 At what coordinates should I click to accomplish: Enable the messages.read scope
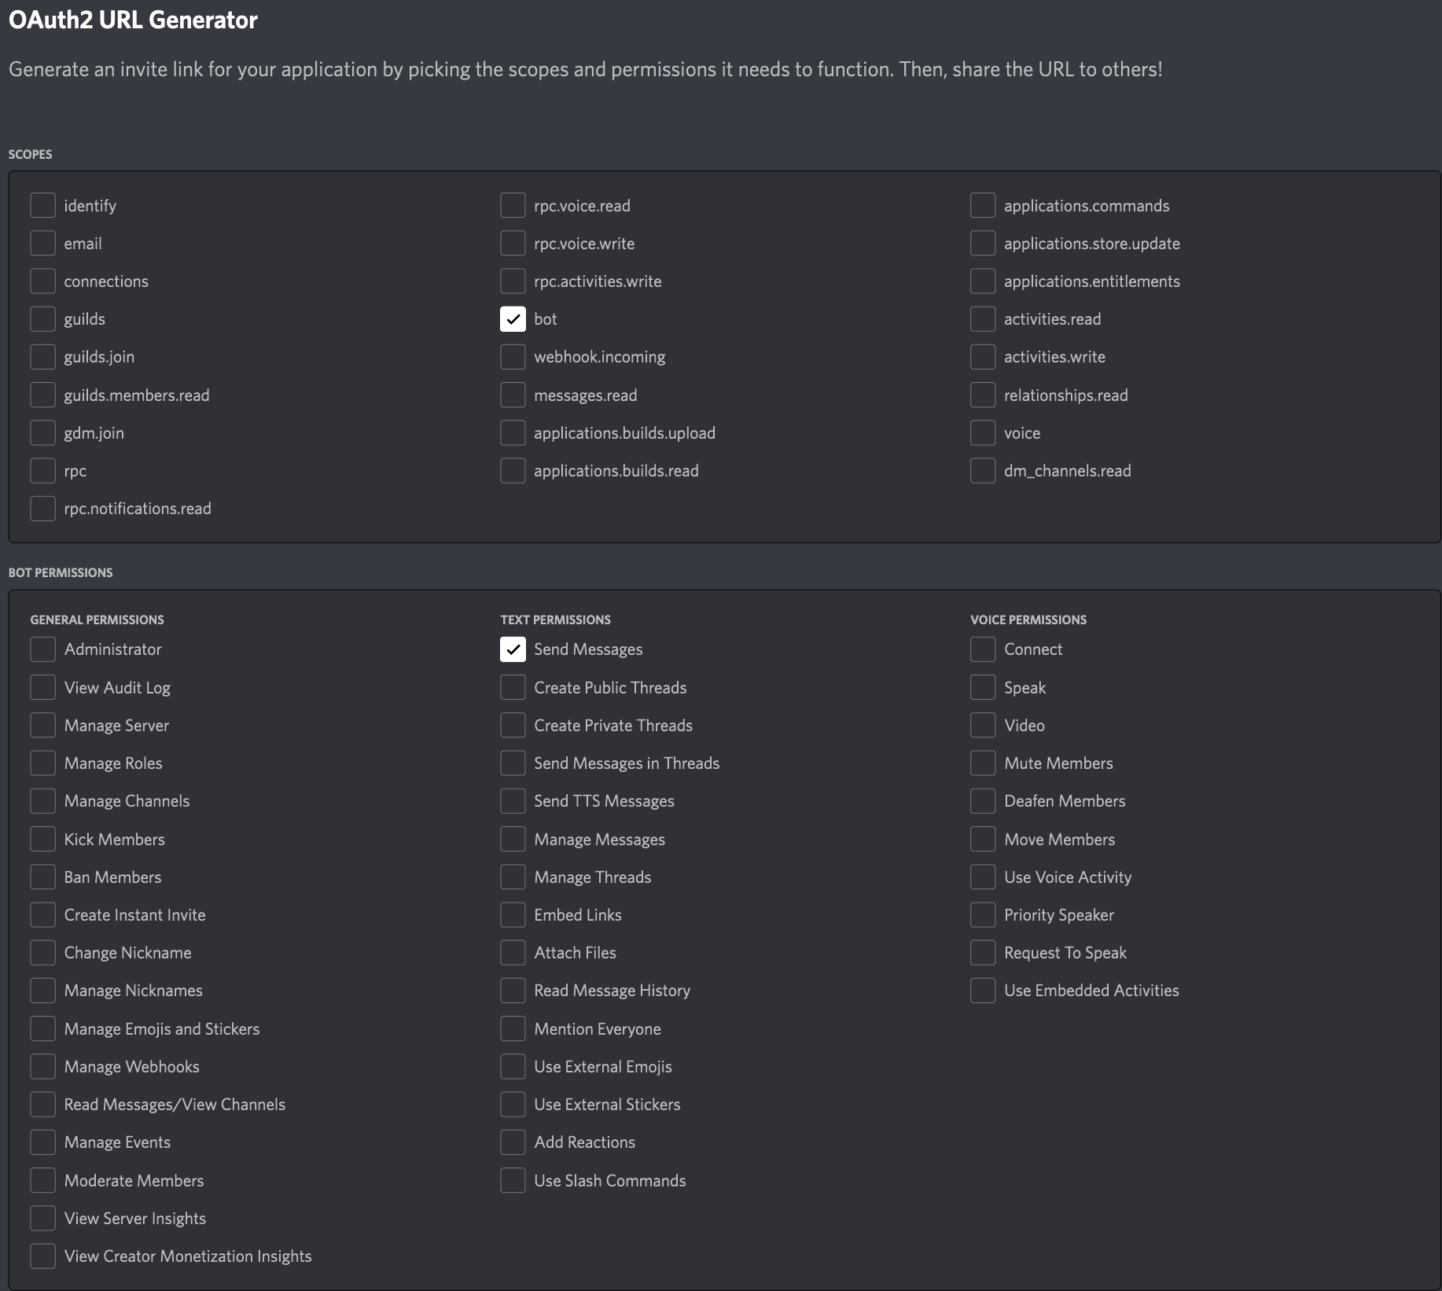[x=513, y=395]
